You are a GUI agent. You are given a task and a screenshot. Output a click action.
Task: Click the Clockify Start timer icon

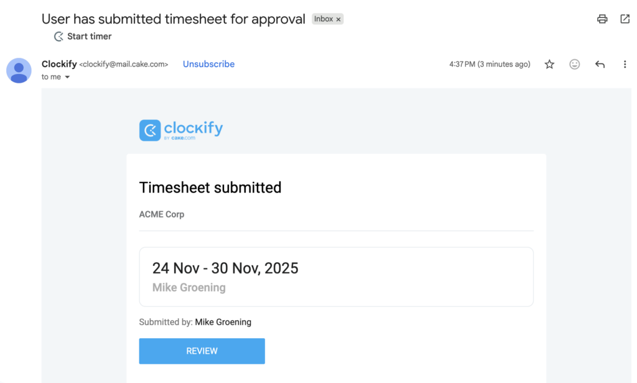coord(59,37)
